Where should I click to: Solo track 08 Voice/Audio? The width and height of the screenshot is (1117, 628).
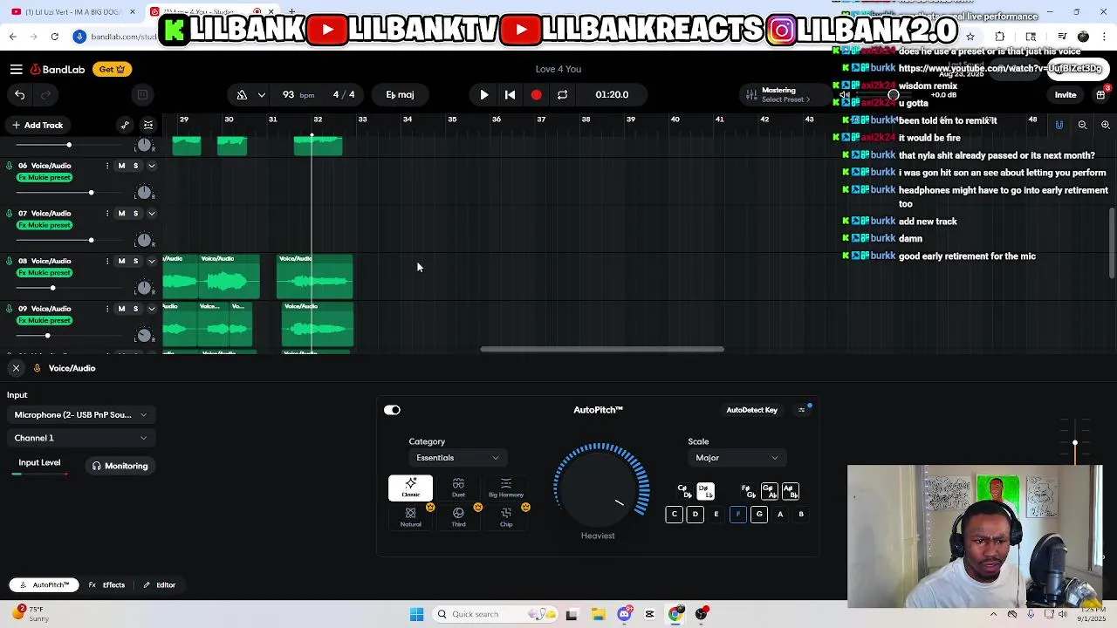tap(135, 261)
